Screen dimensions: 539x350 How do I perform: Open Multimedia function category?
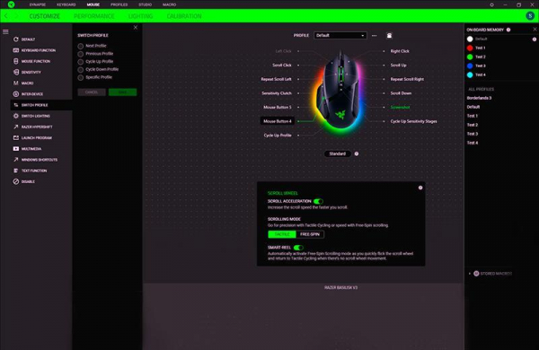[x=27, y=149]
